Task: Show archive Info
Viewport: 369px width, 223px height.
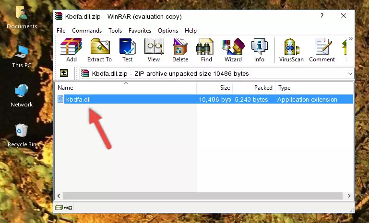Action: 259,50
